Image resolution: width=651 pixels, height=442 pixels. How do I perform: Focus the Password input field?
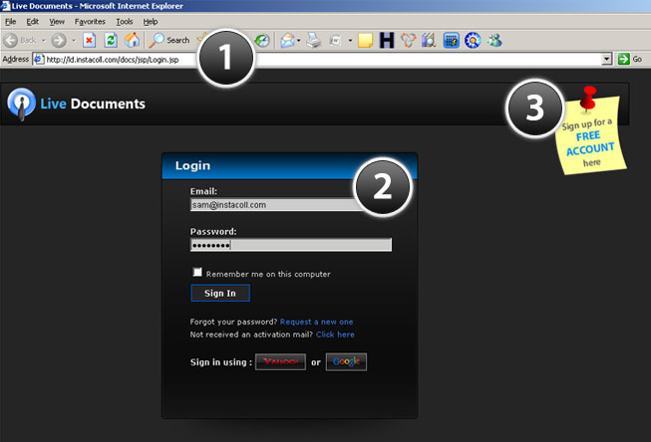[x=291, y=245]
